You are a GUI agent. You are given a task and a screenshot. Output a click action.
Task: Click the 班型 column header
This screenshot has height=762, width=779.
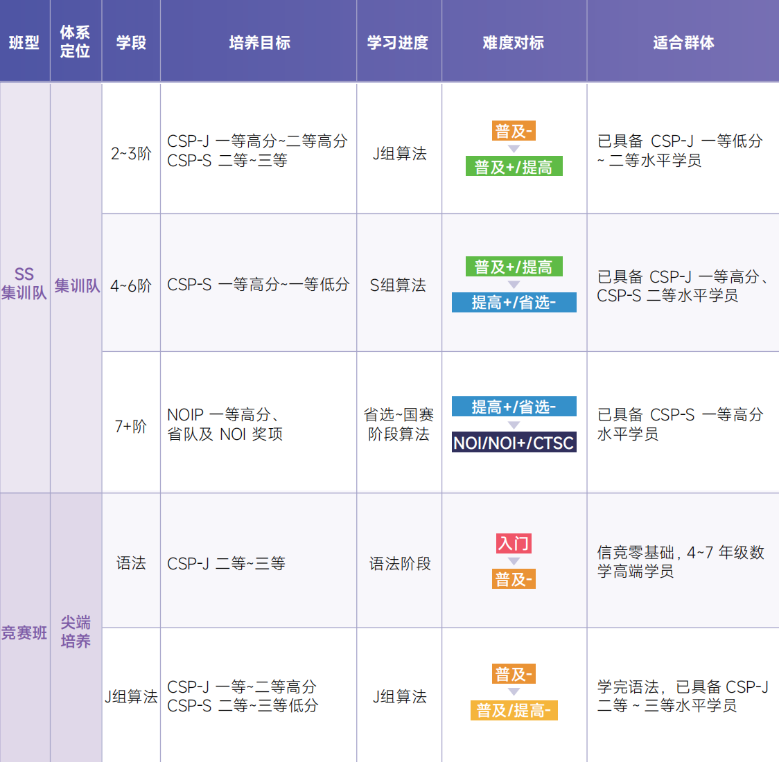click(x=24, y=42)
